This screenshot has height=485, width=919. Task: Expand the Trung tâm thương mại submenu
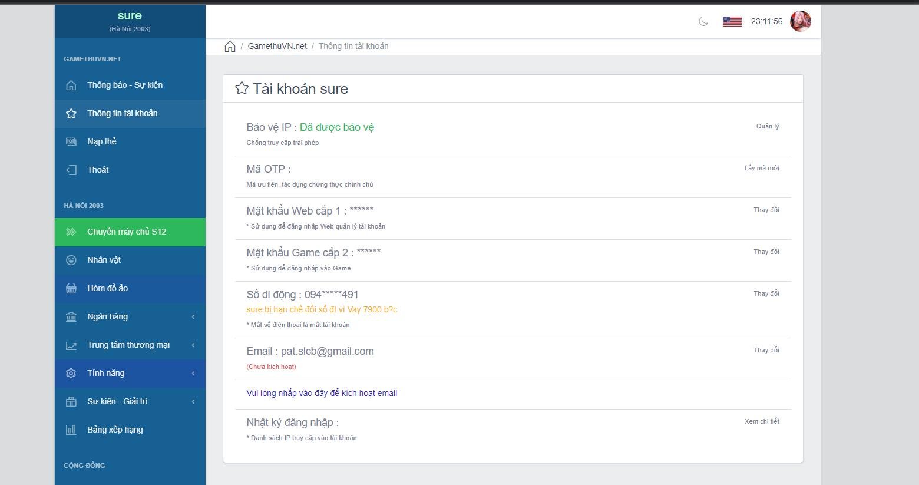point(130,345)
